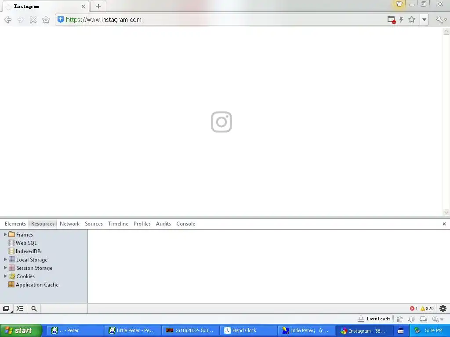Select the Cookies item
The image size is (450, 337).
click(22, 276)
